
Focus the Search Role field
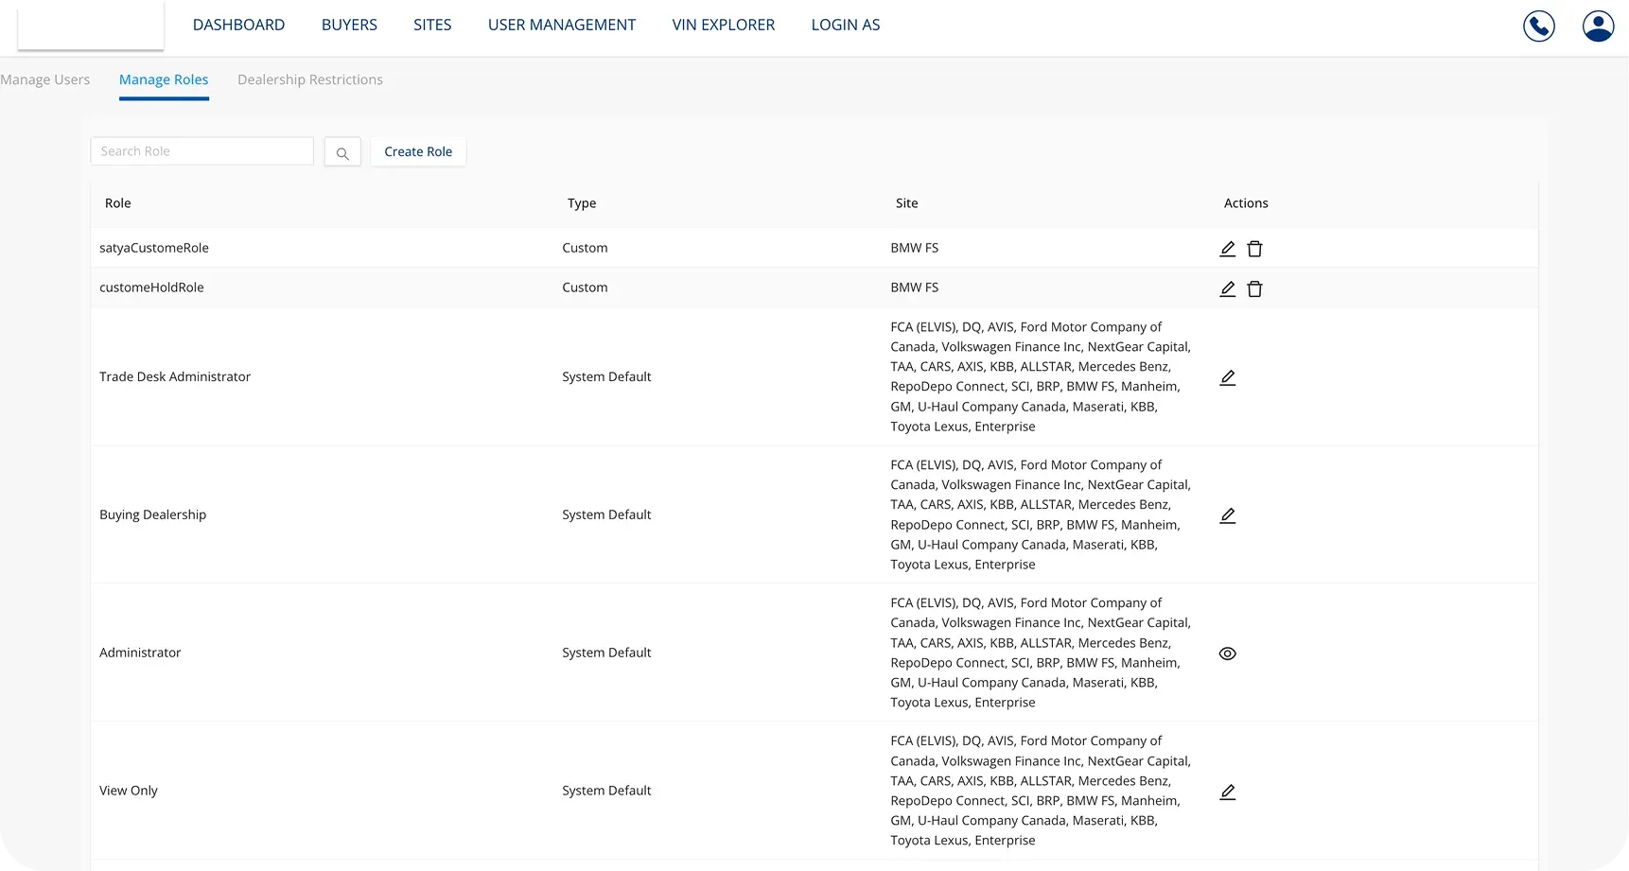(201, 151)
